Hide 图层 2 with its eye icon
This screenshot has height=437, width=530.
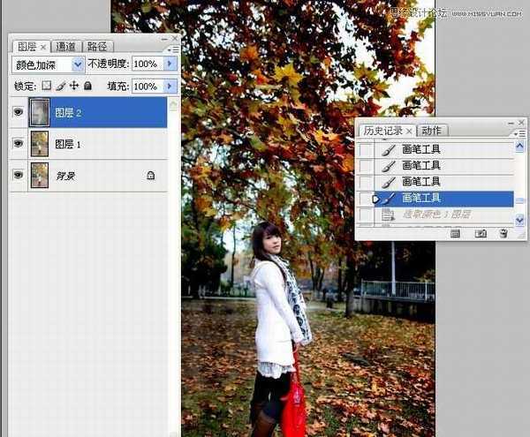click(19, 112)
